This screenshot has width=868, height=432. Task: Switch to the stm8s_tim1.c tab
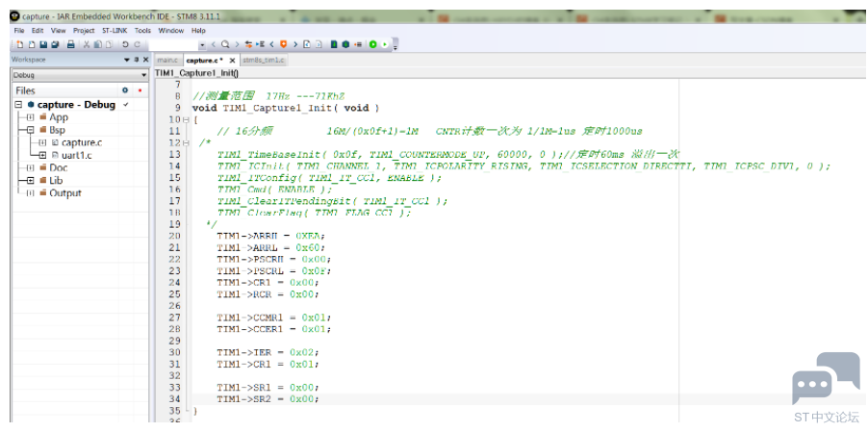click(263, 61)
